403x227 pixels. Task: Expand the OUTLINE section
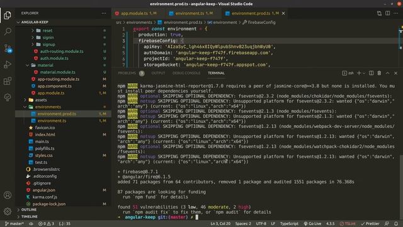(63, 210)
